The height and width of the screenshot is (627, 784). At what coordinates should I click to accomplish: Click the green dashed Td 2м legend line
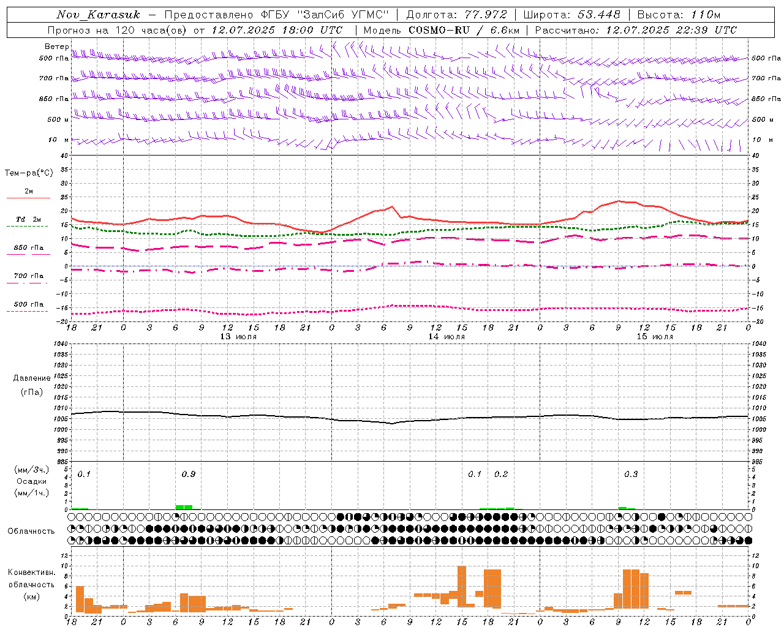[x=28, y=226]
